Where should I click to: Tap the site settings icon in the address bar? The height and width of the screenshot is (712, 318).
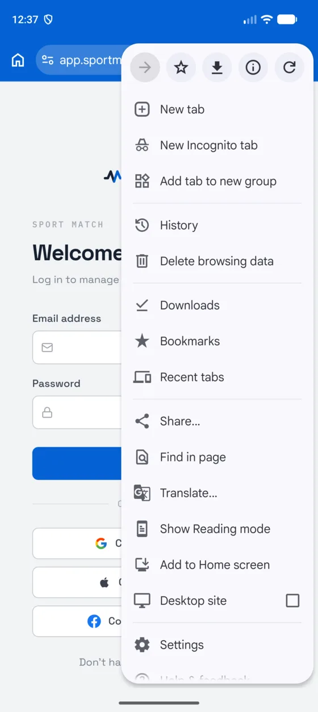[48, 60]
